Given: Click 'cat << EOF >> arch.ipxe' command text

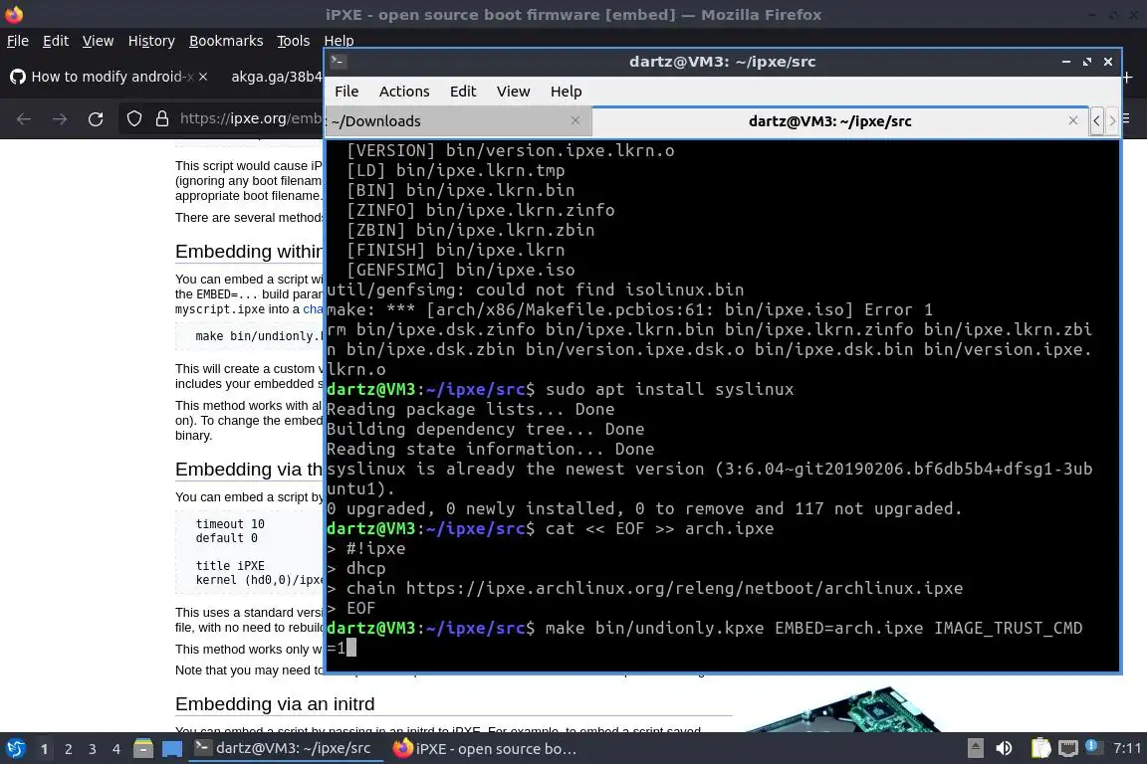Looking at the screenshot, I should [x=659, y=528].
